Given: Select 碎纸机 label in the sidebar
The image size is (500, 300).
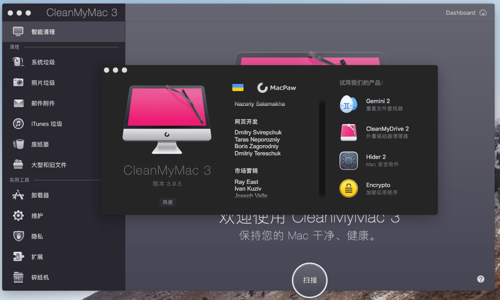Looking at the screenshot, I should click(40, 277).
